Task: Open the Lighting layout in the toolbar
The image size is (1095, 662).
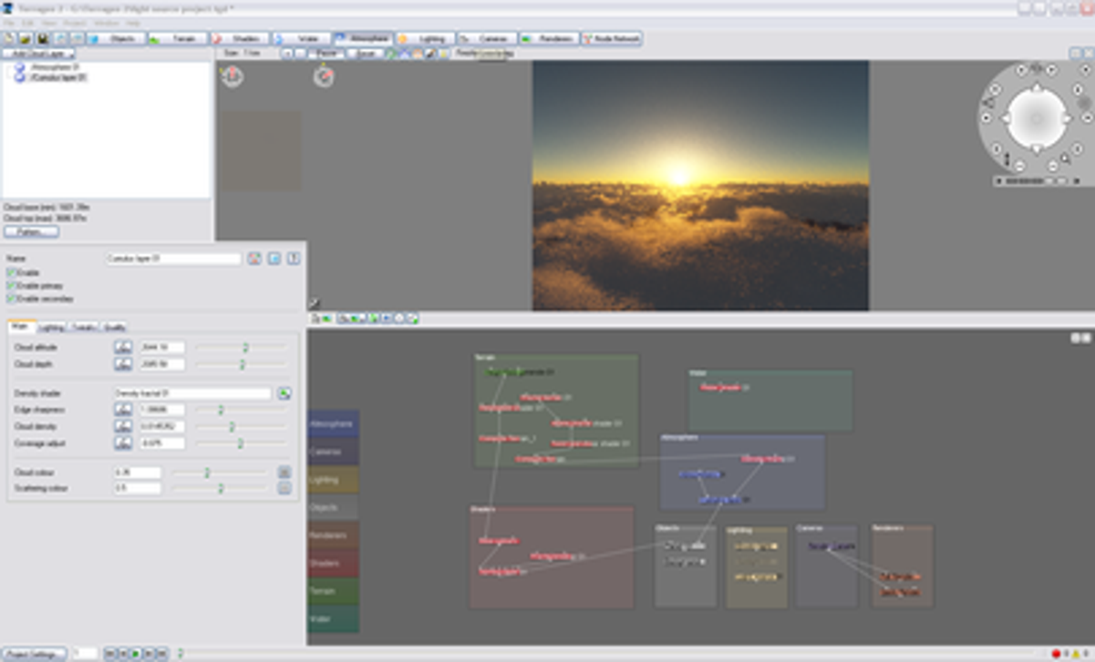Action: pyautogui.click(x=425, y=39)
